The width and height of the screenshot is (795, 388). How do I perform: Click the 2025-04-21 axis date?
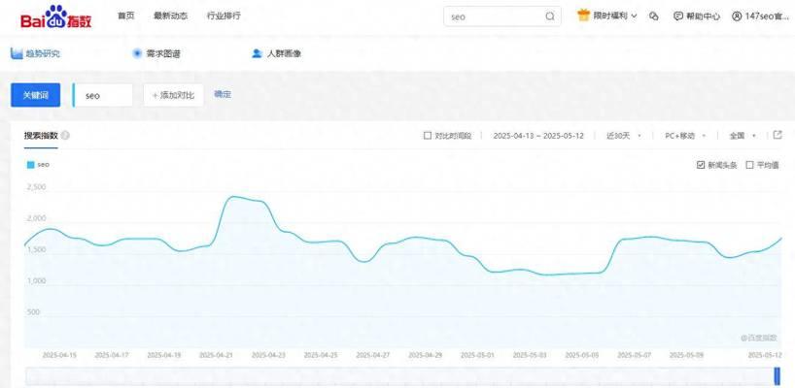[x=217, y=355]
